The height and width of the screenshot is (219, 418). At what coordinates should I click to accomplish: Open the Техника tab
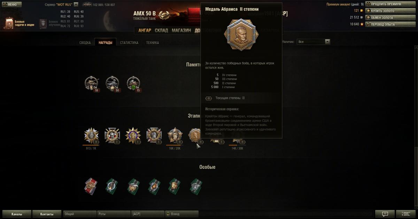153,42
